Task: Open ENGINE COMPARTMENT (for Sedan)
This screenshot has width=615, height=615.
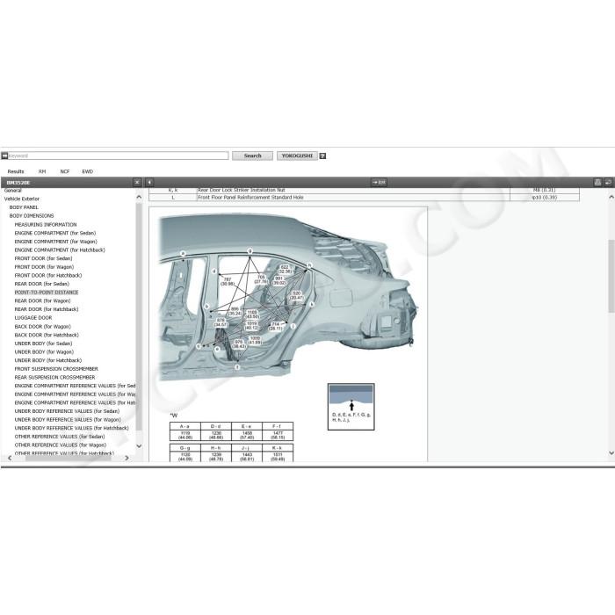Action: coord(54,233)
